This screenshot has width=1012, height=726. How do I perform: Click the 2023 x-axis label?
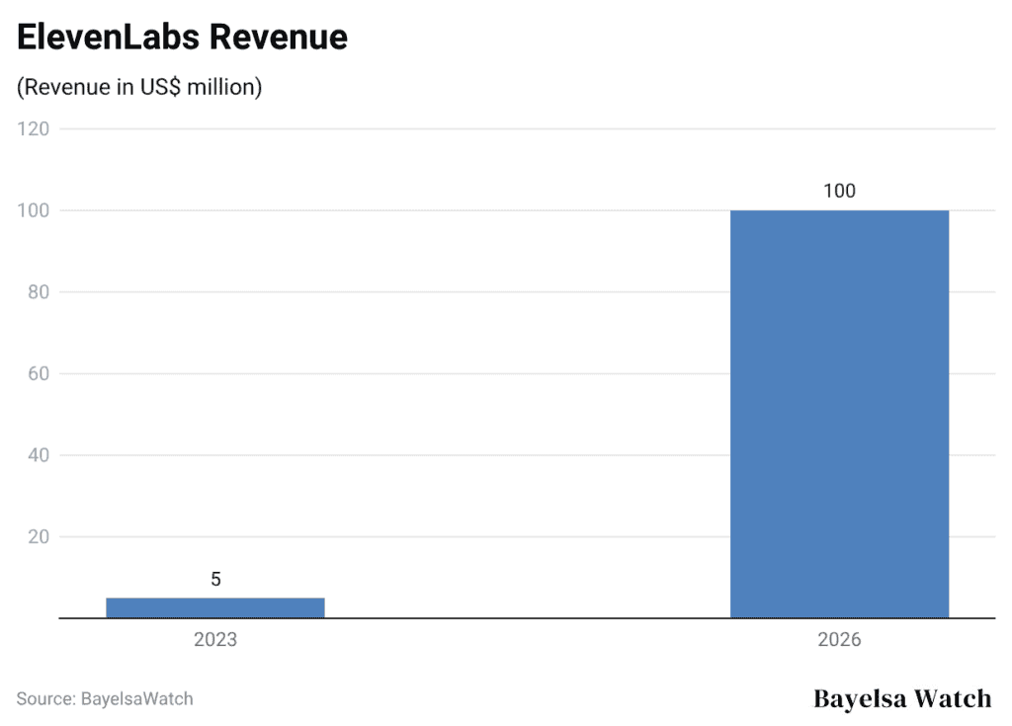[215, 639]
